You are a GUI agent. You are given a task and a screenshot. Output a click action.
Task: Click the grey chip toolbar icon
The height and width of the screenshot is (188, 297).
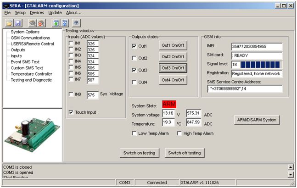point(76,23)
